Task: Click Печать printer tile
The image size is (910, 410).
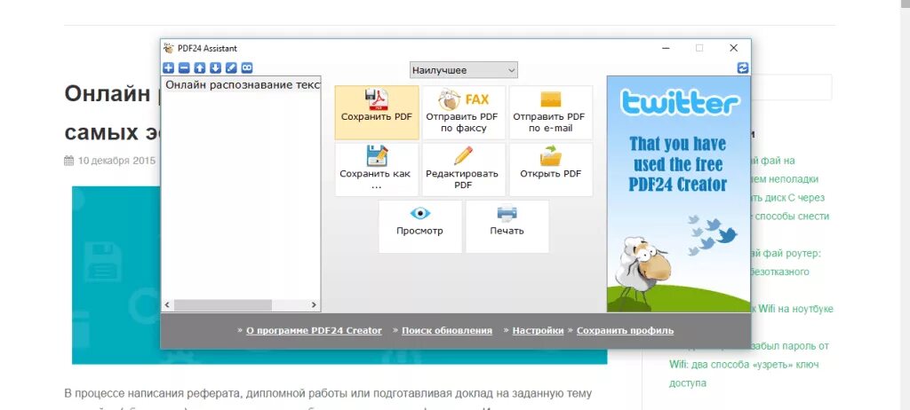Action: 507,226
